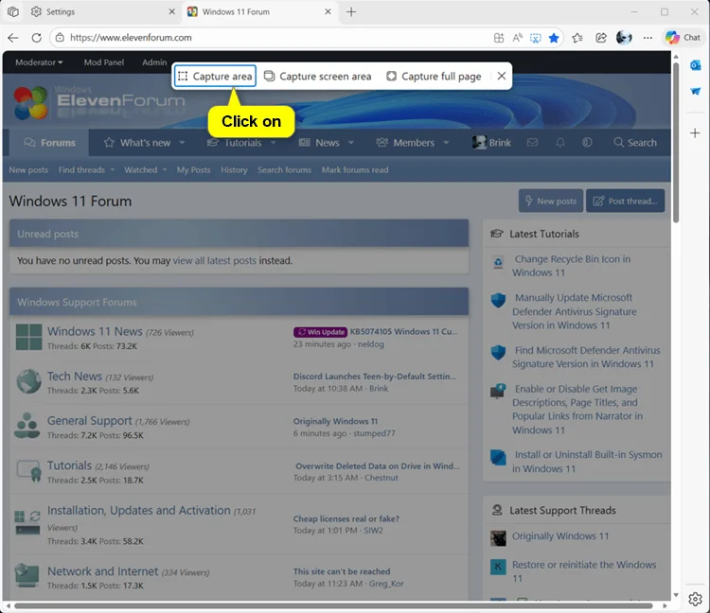Close the screenshot capture toolbar

pyautogui.click(x=501, y=76)
